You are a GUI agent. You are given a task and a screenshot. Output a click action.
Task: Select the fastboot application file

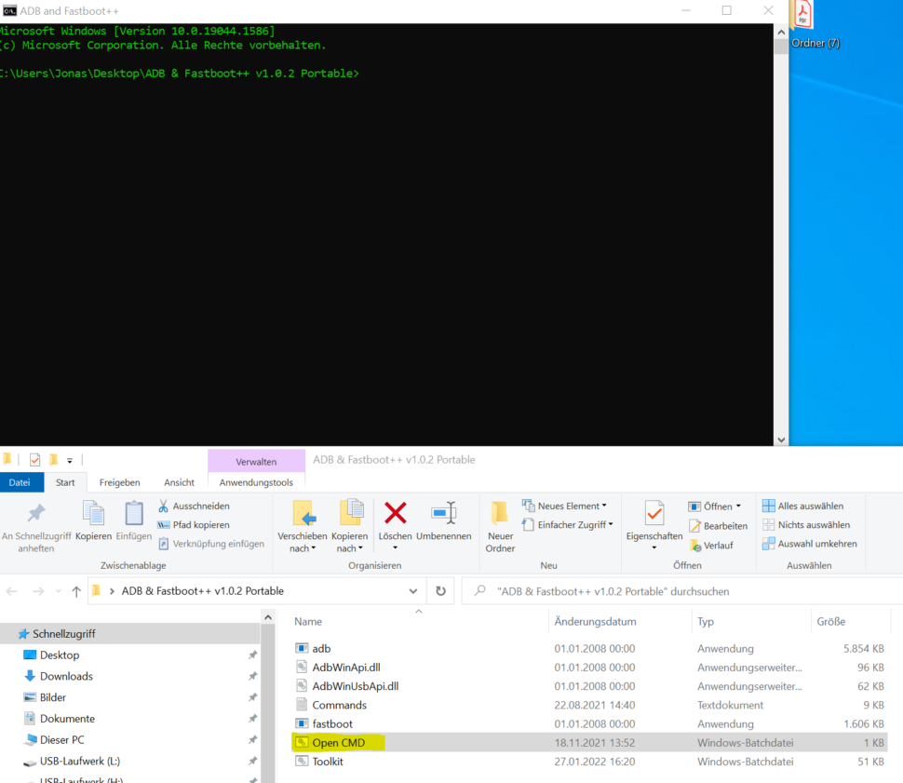click(x=589, y=723)
